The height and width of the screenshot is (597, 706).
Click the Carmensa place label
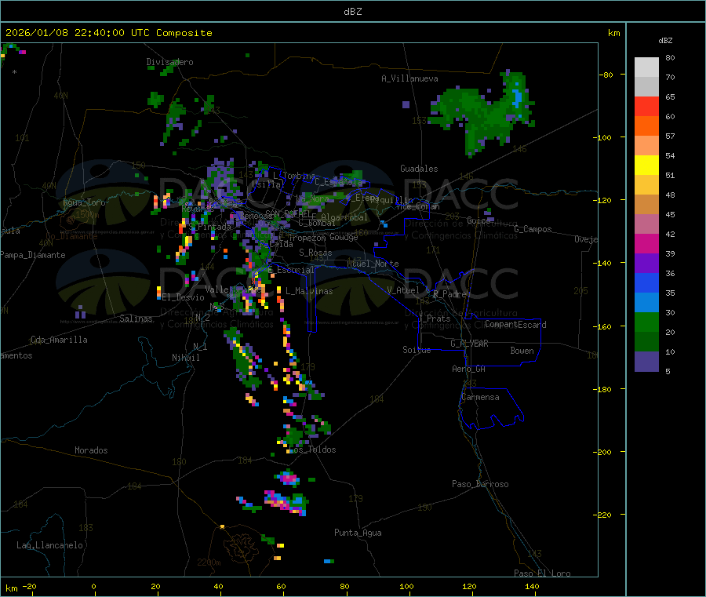coord(480,398)
